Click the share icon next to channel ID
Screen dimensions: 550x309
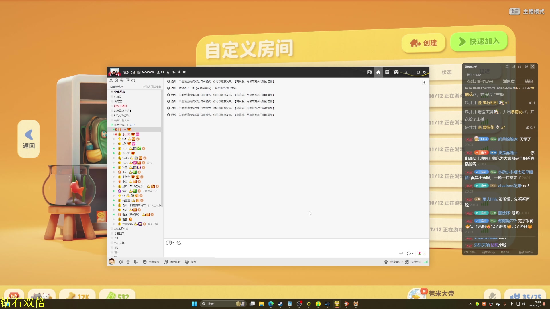(179, 72)
